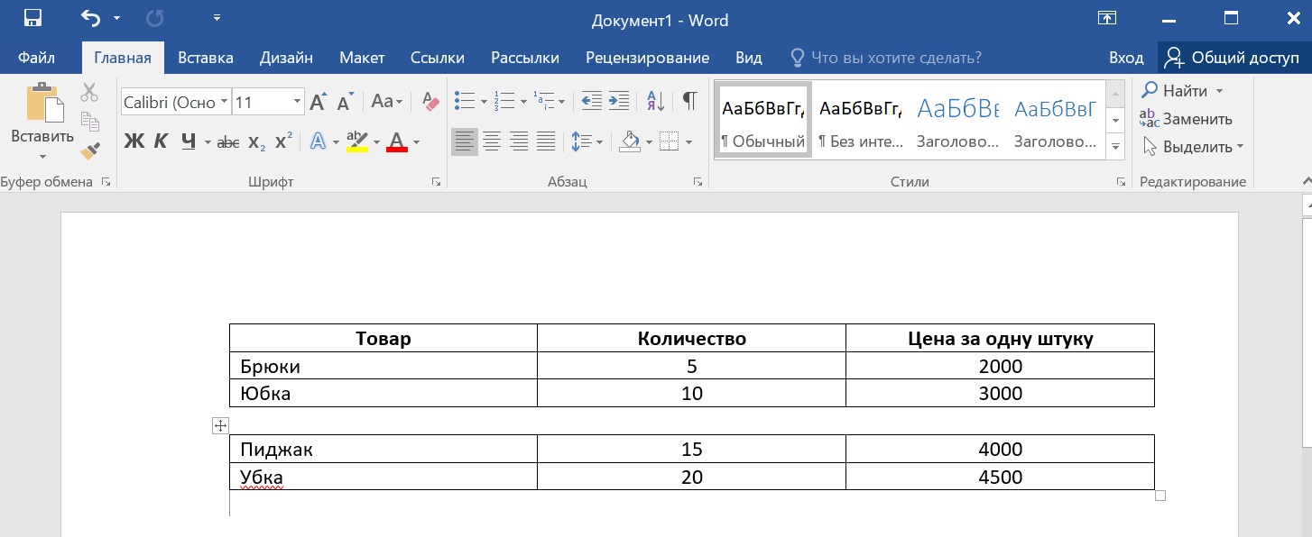Screen dimensions: 1312x537
Task: Open the undo history dropdown arrow
Action: pyautogui.click(x=116, y=18)
